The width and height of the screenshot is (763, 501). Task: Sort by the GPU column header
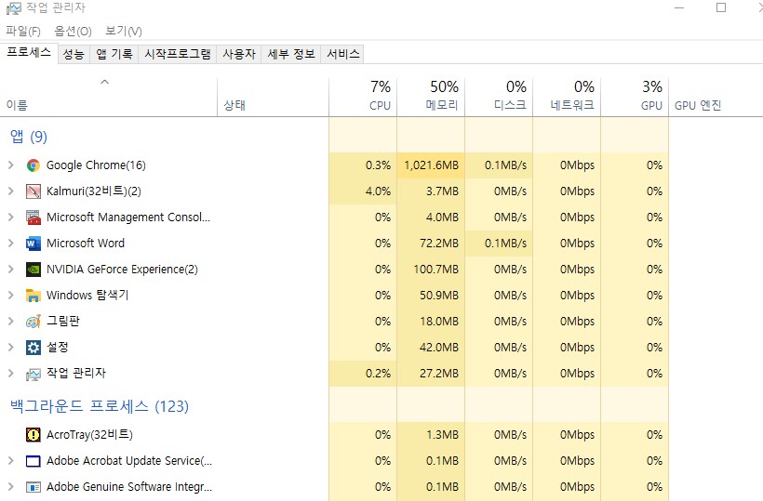coord(635,98)
